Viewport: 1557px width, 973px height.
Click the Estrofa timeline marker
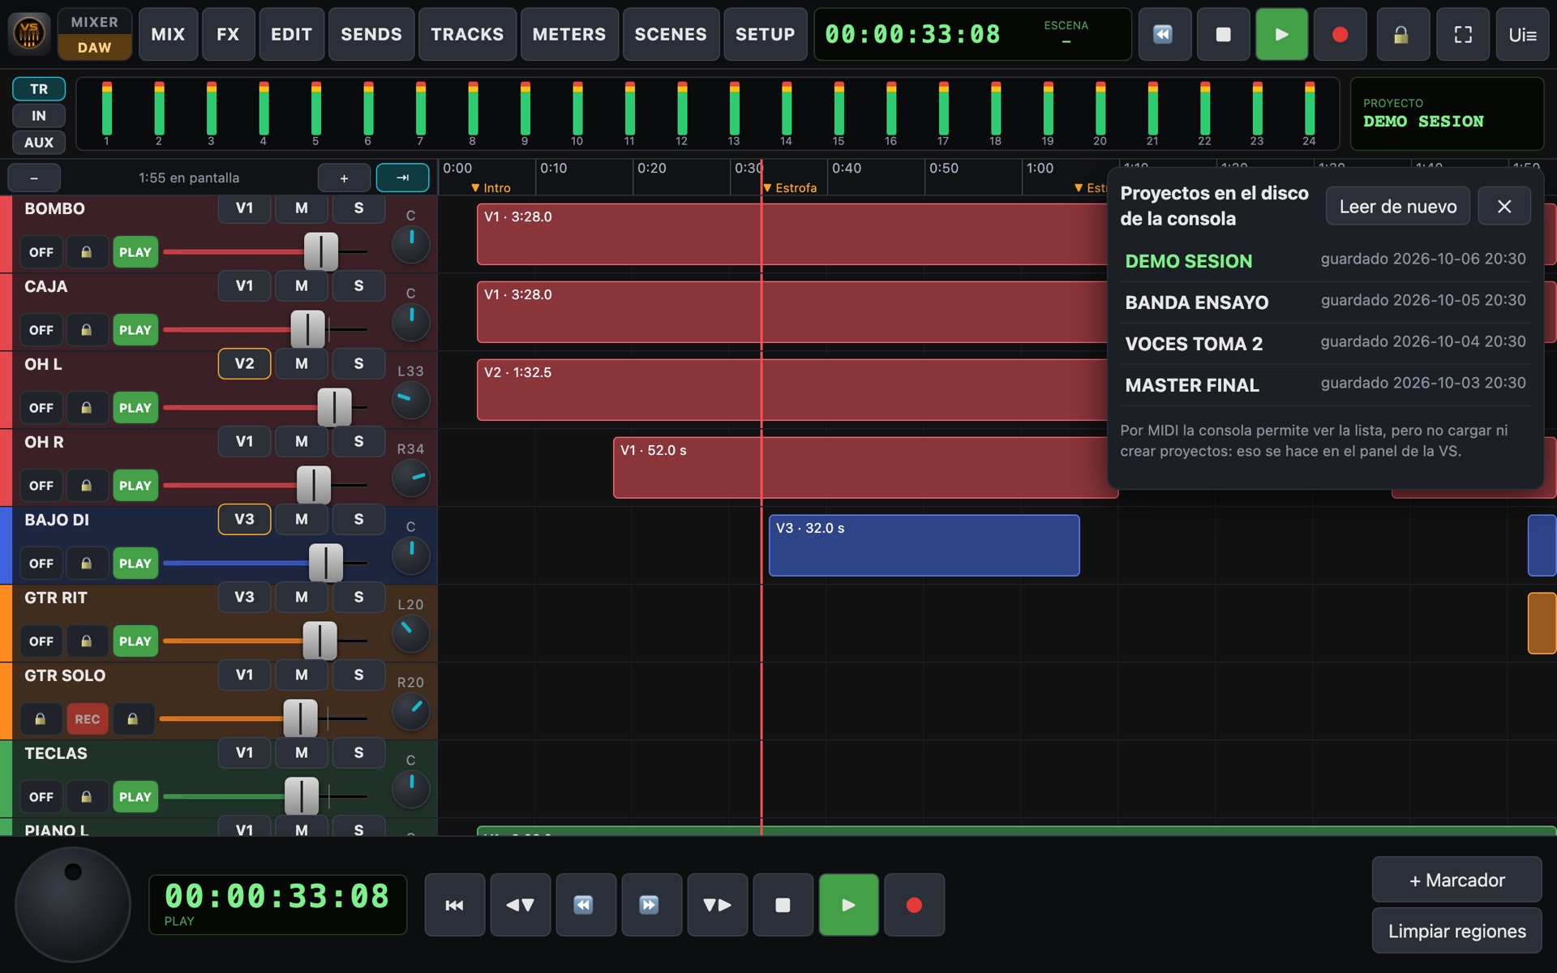[791, 187]
